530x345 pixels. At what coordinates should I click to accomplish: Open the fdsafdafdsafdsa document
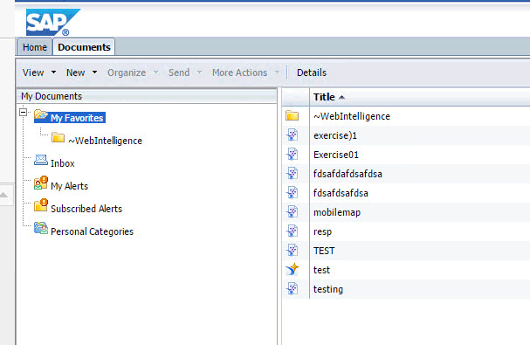click(348, 174)
